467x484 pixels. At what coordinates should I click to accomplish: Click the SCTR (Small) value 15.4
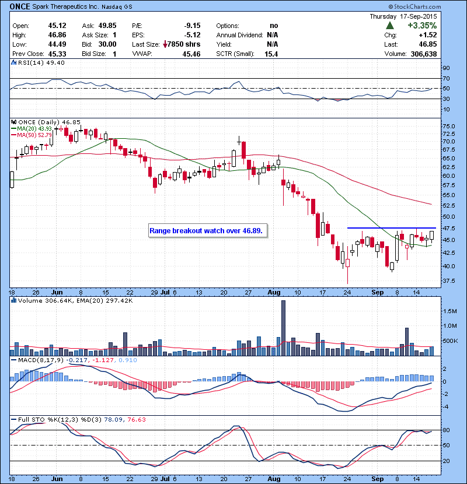[271, 54]
